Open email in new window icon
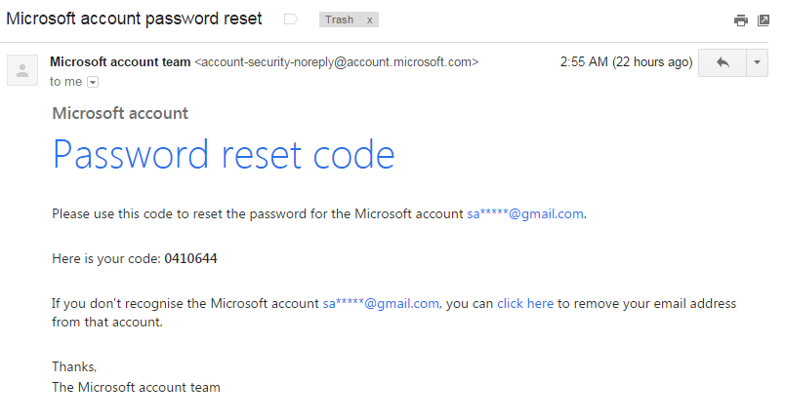 tap(763, 20)
